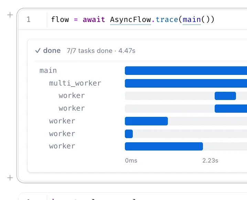Image resolution: width=247 pixels, height=200 pixels.
Task: Click the 0ms axis label
Action: (x=131, y=160)
